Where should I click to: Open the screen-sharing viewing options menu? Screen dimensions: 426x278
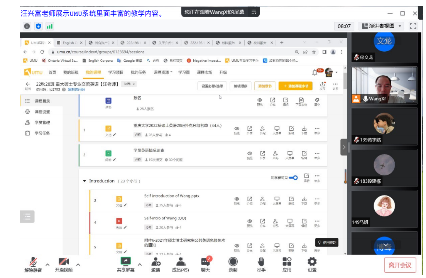coord(254,12)
